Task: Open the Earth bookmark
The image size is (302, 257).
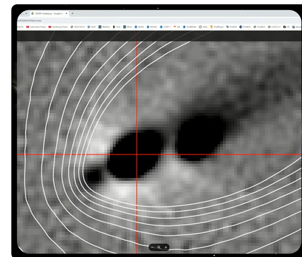Action: click(x=91, y=27)
